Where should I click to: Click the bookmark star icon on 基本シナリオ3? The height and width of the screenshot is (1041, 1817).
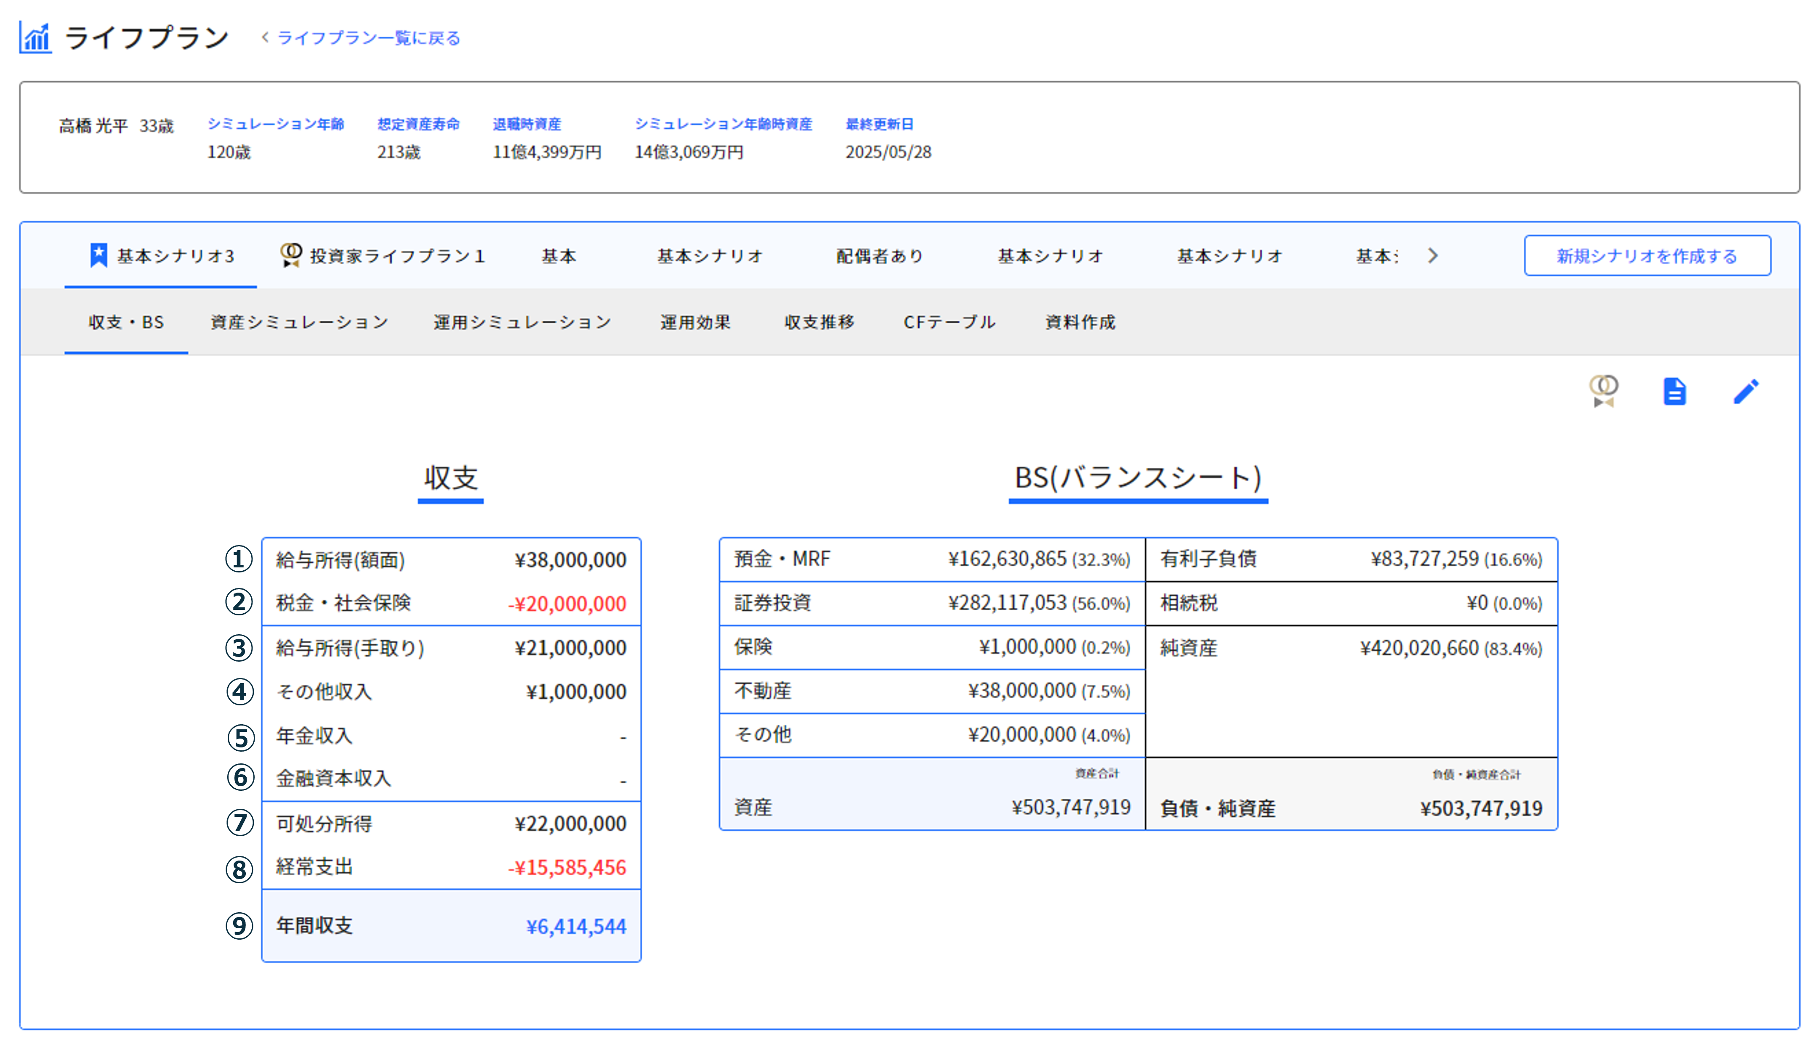99,255
